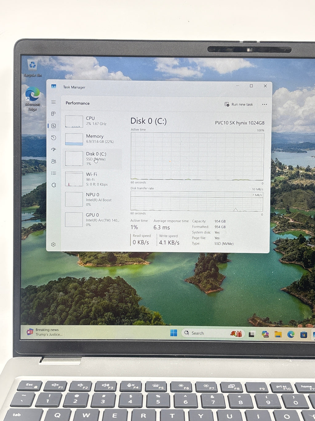Open the Services icon in sidebar

[x=54, y=185]
